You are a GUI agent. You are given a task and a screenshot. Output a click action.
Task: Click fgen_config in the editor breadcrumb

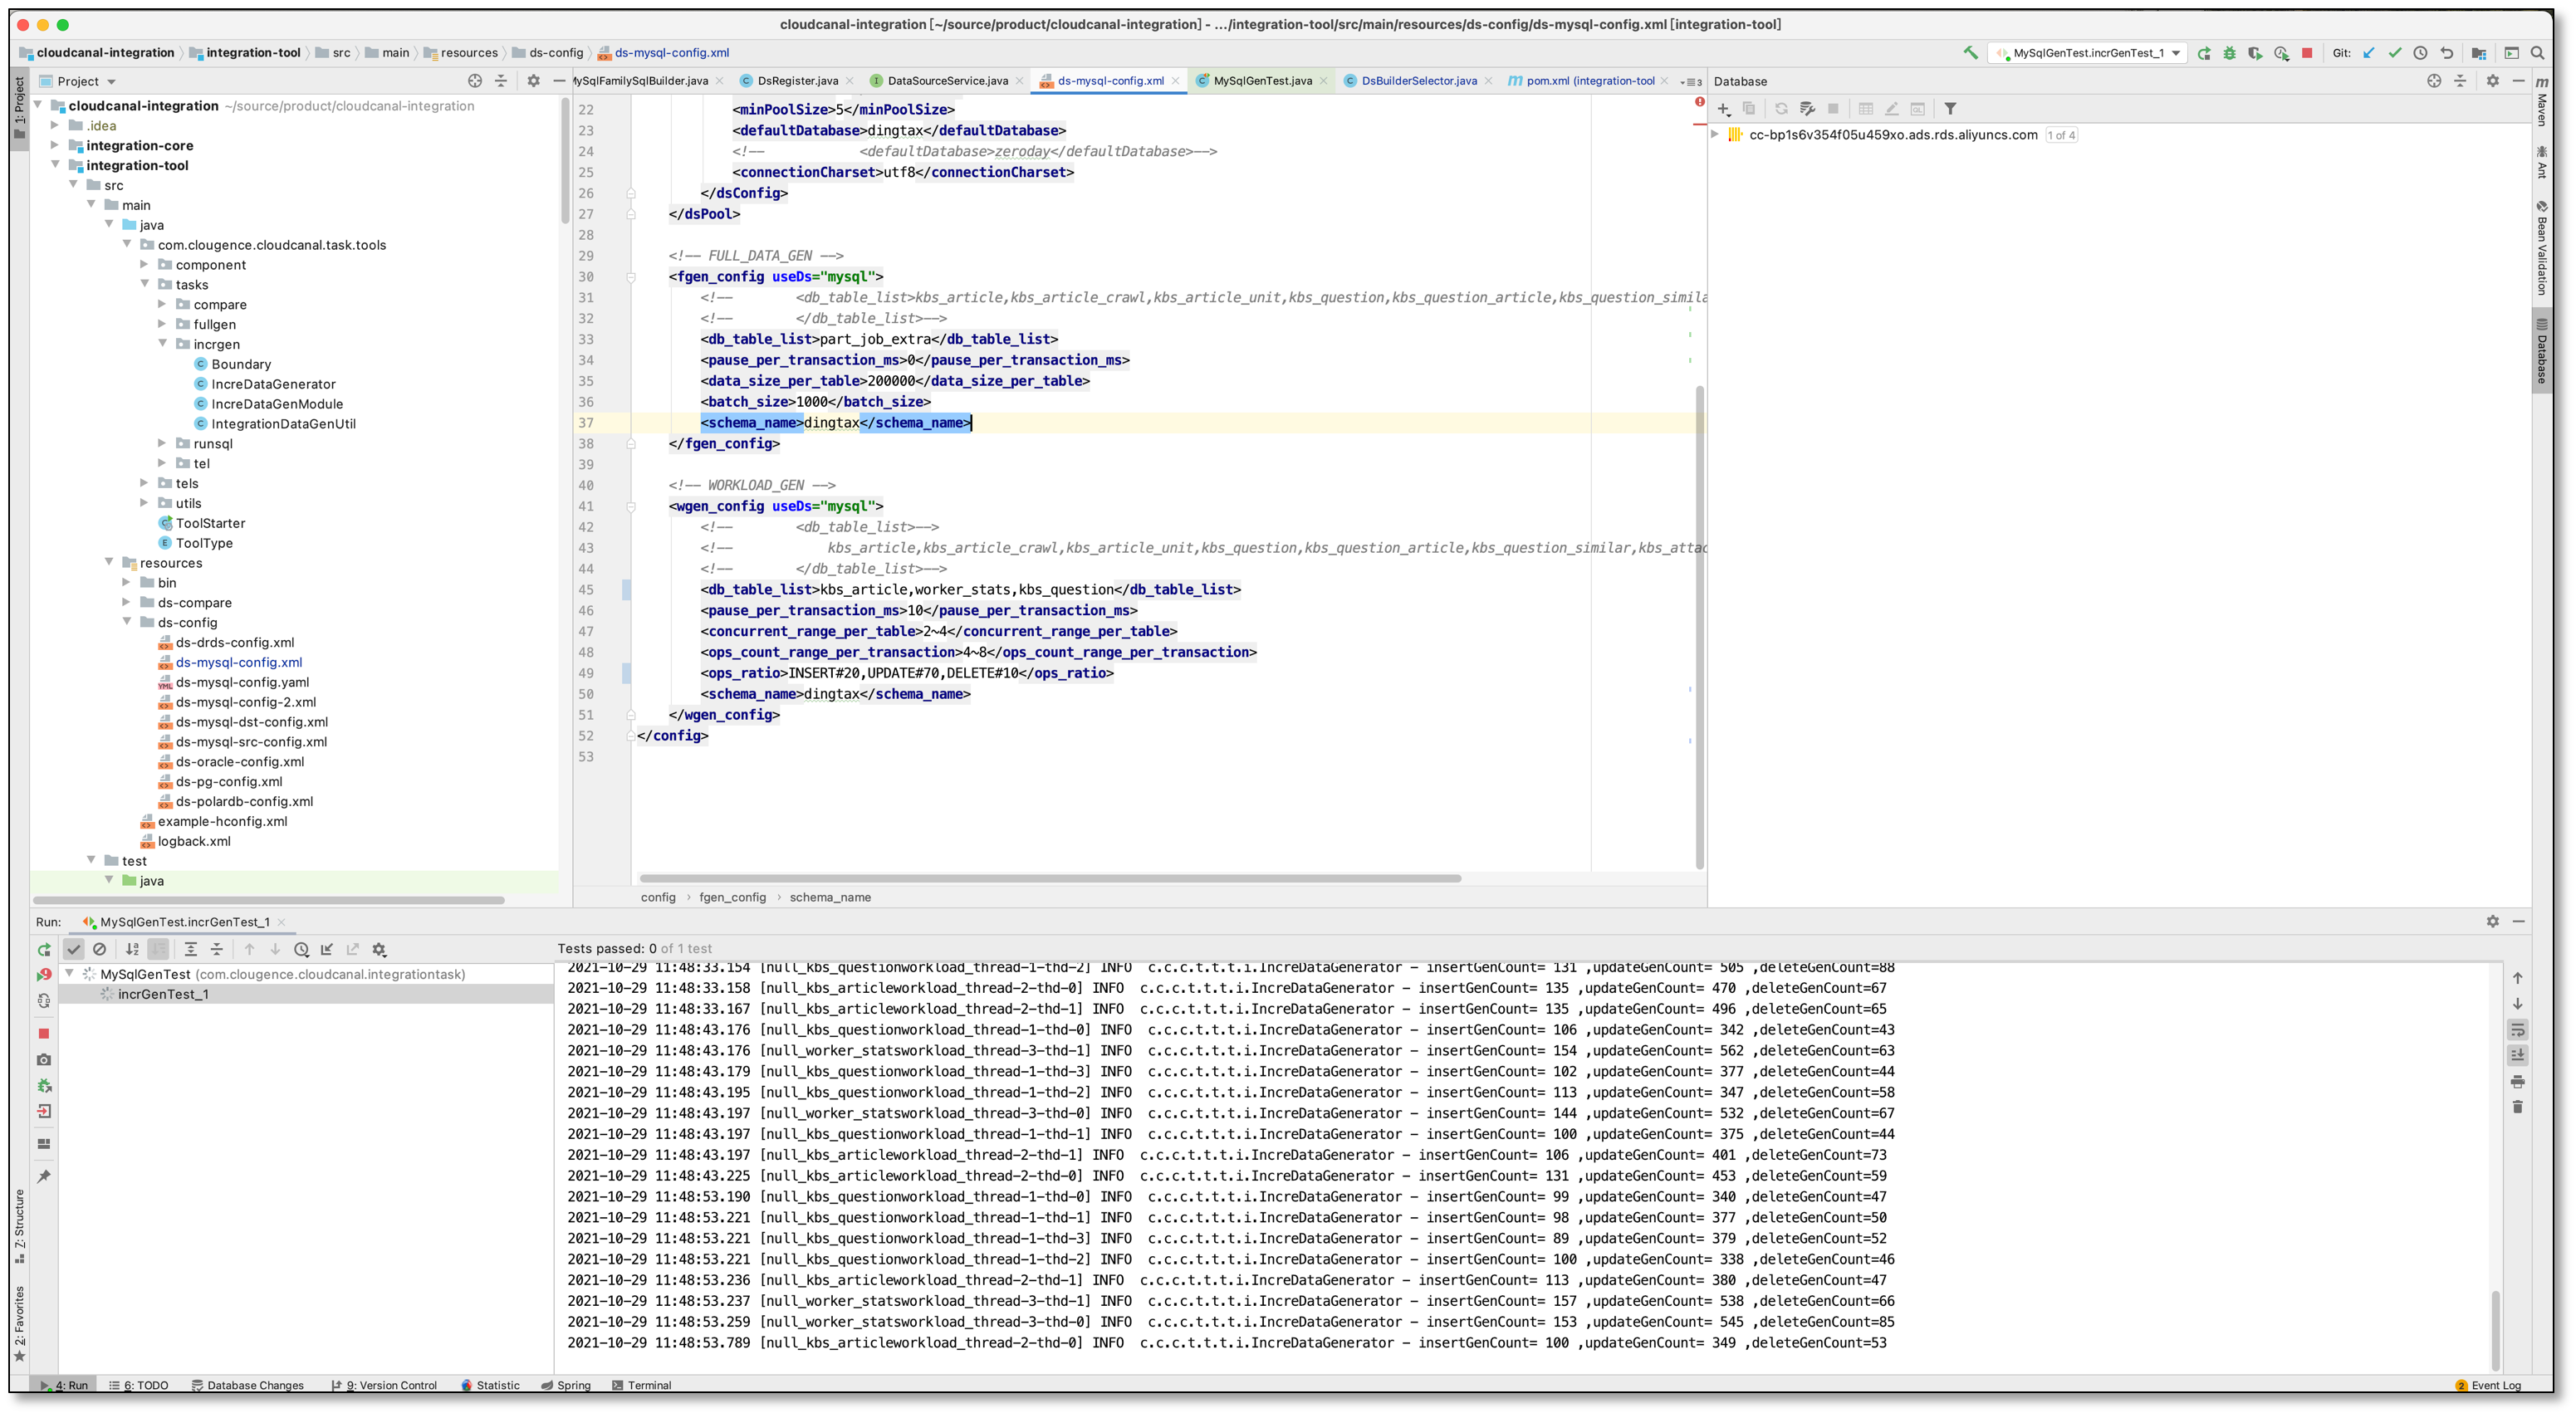pyautogui.click(x=732, y=898)
